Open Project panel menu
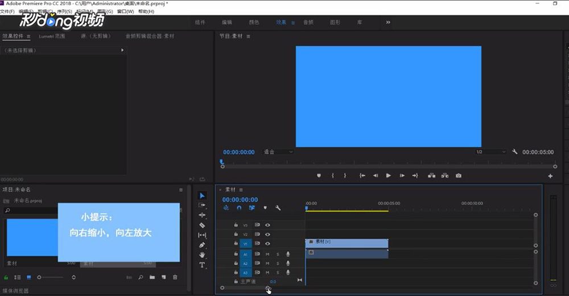 181,190
